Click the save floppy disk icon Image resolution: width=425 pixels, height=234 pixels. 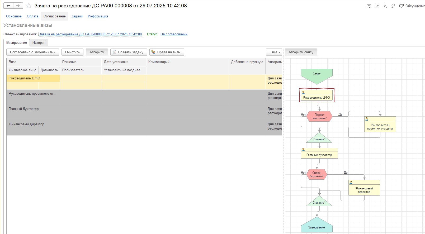(x=369, y=6)
